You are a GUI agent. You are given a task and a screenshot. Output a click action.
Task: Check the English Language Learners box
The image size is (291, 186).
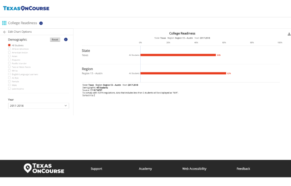click(x=9, y=74)
